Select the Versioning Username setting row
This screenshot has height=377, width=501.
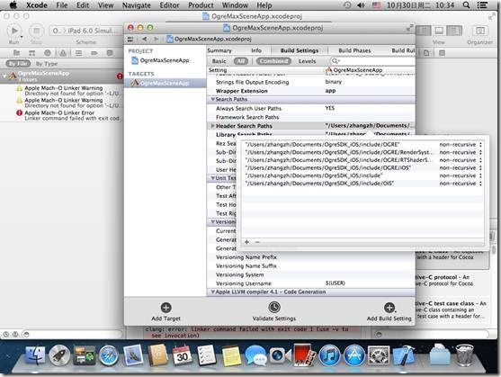[311, 283]
